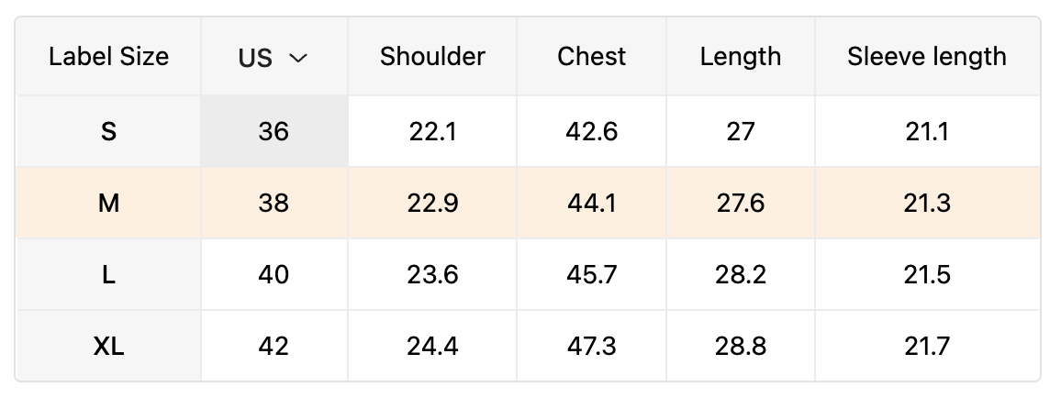1061x409 pixels.
Task: Click the 22.1 shoulder measurement
Action: coord(432,132)
